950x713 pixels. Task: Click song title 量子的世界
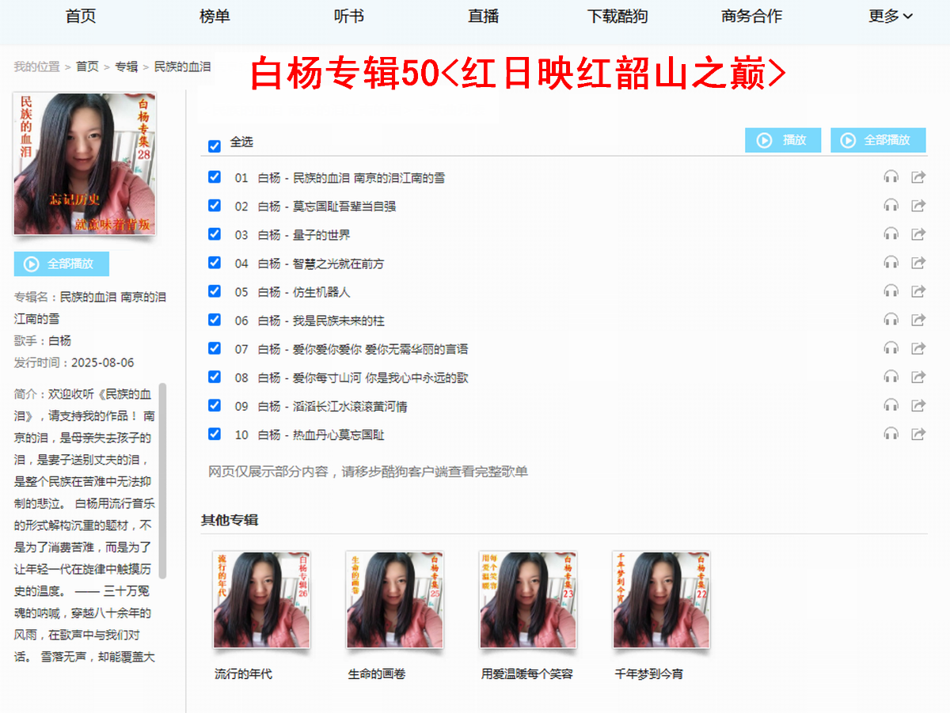click(x=321, y=235)
